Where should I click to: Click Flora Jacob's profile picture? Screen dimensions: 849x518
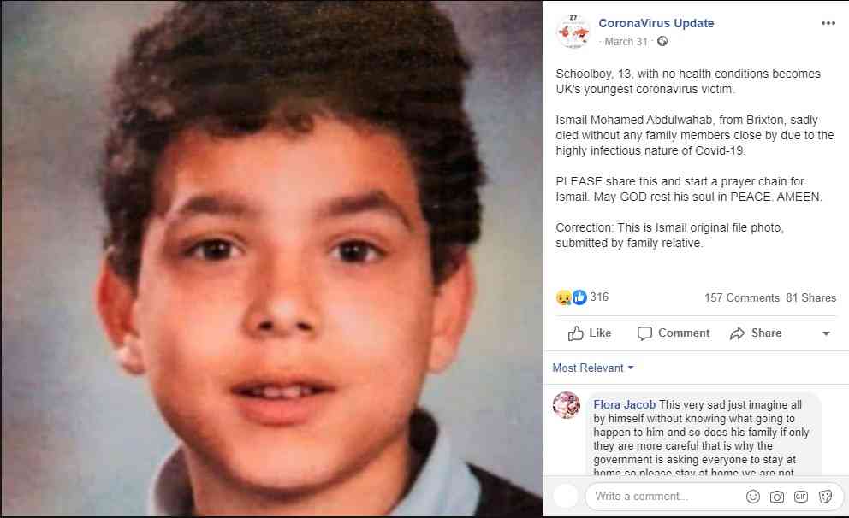tap(567, 405)
